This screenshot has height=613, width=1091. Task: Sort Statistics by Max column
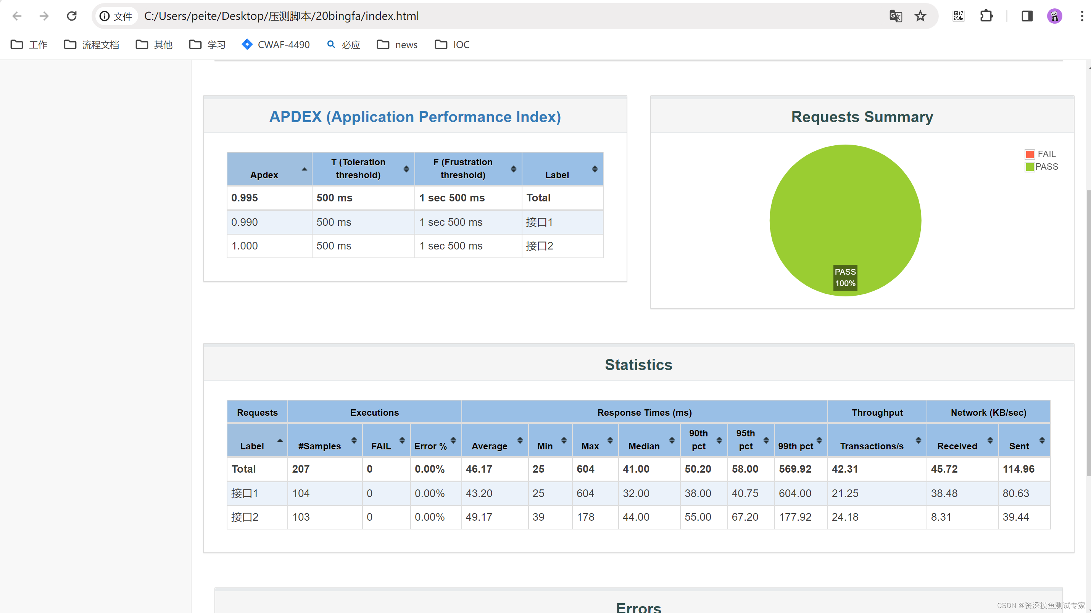click(x=595, y=440)
